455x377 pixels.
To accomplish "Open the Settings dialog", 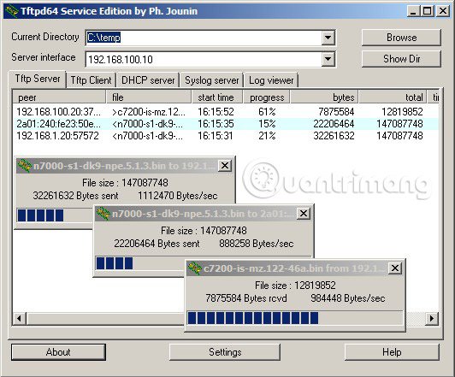I will [225, 352].
